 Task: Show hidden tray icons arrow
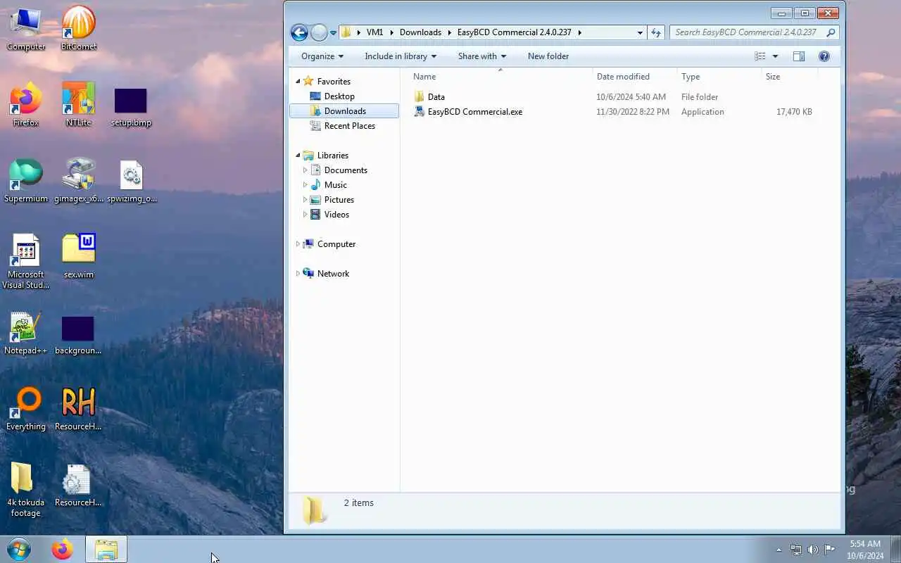pos(779,550)
